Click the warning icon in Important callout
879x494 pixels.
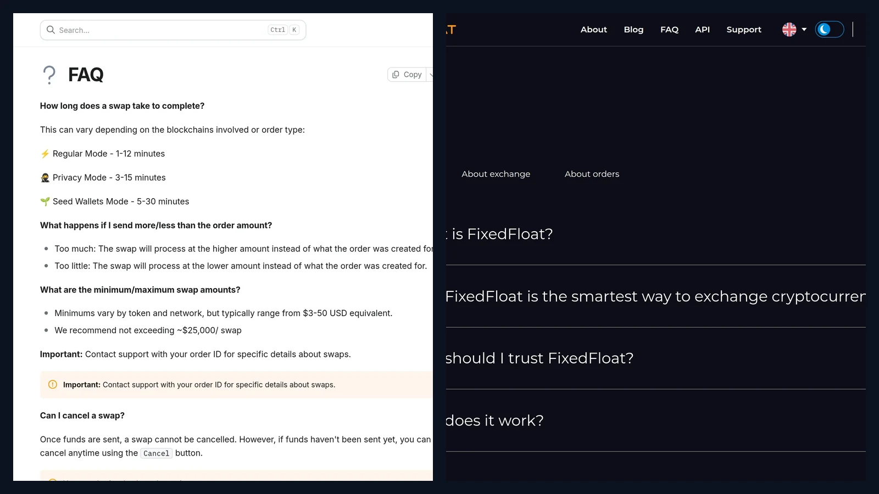click(x=53, y=385)
